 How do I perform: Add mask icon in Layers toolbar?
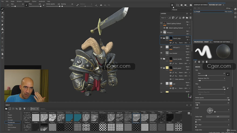click(173, 18)
